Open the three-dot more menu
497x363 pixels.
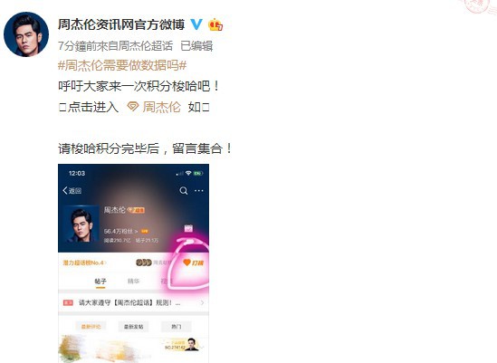(199, 190)
